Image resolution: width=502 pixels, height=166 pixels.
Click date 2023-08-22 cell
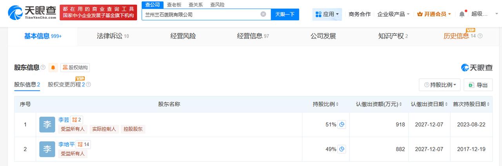(x=471, y=125)
